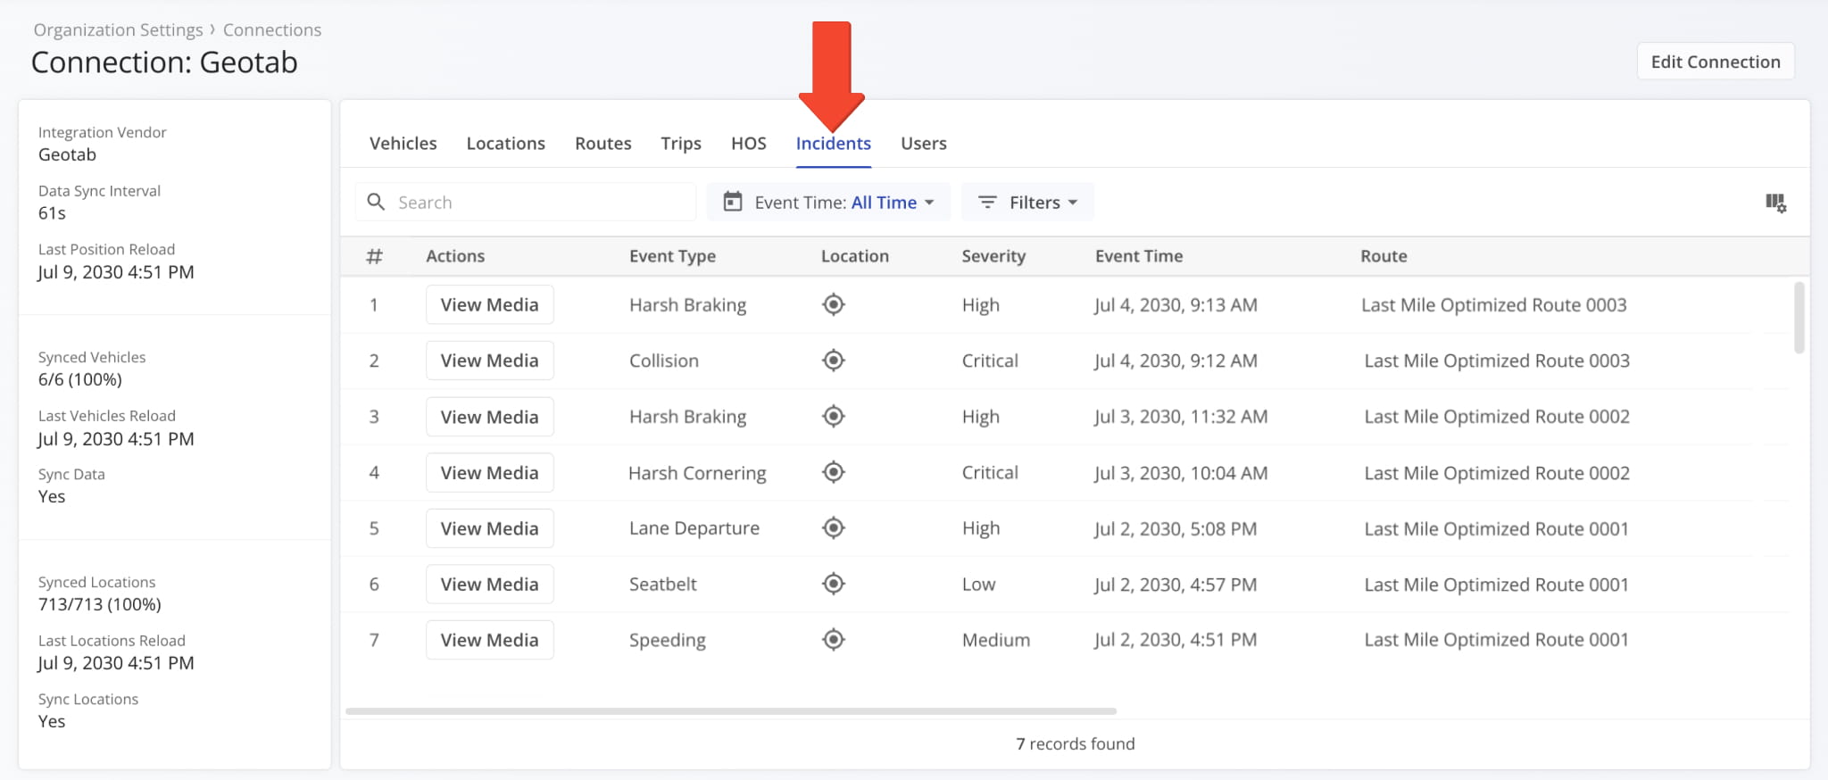Click location target icon for Harsh Cornering row
Screen dimensions: 1828x780
point(833,472)
